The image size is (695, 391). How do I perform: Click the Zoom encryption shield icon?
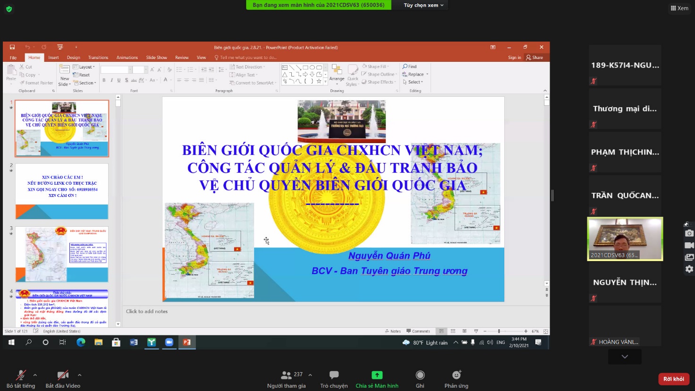click(9, 9)
